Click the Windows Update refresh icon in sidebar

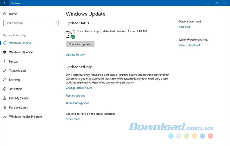[x=5, y=43]
